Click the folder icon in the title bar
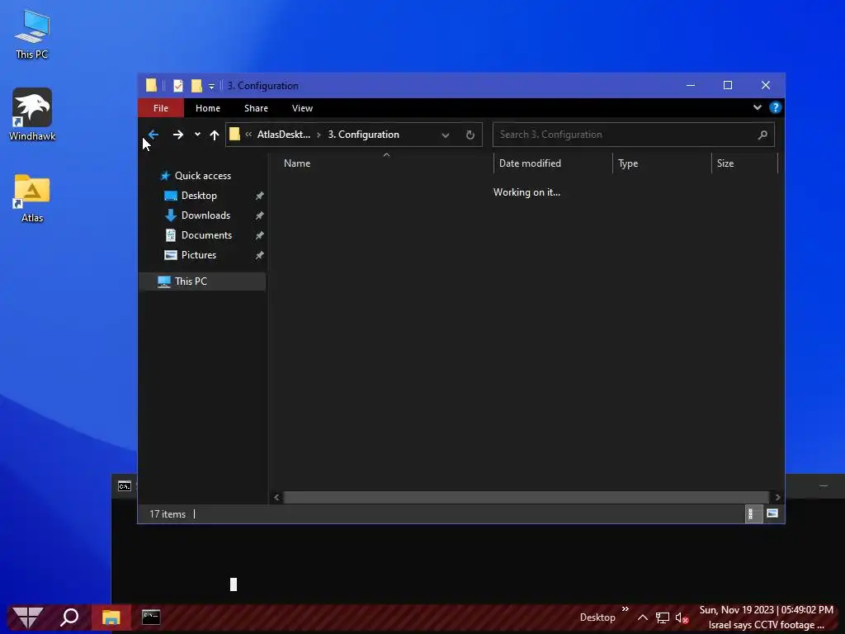Screen dimensions: 845x634 (152, 85)
